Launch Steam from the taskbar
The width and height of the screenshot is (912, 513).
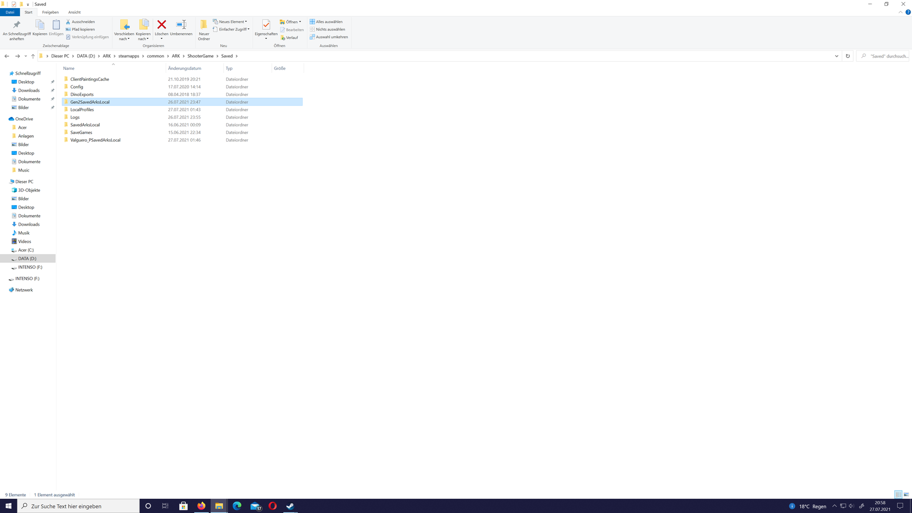pyautogui.click(x=290, y=506)
